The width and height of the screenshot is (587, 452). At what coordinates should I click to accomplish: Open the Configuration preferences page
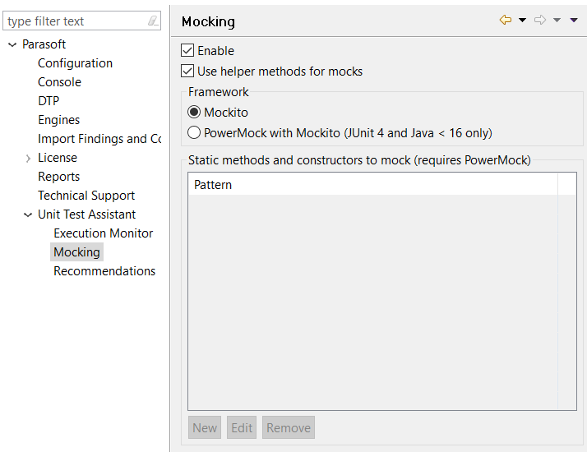coord(75,63)
